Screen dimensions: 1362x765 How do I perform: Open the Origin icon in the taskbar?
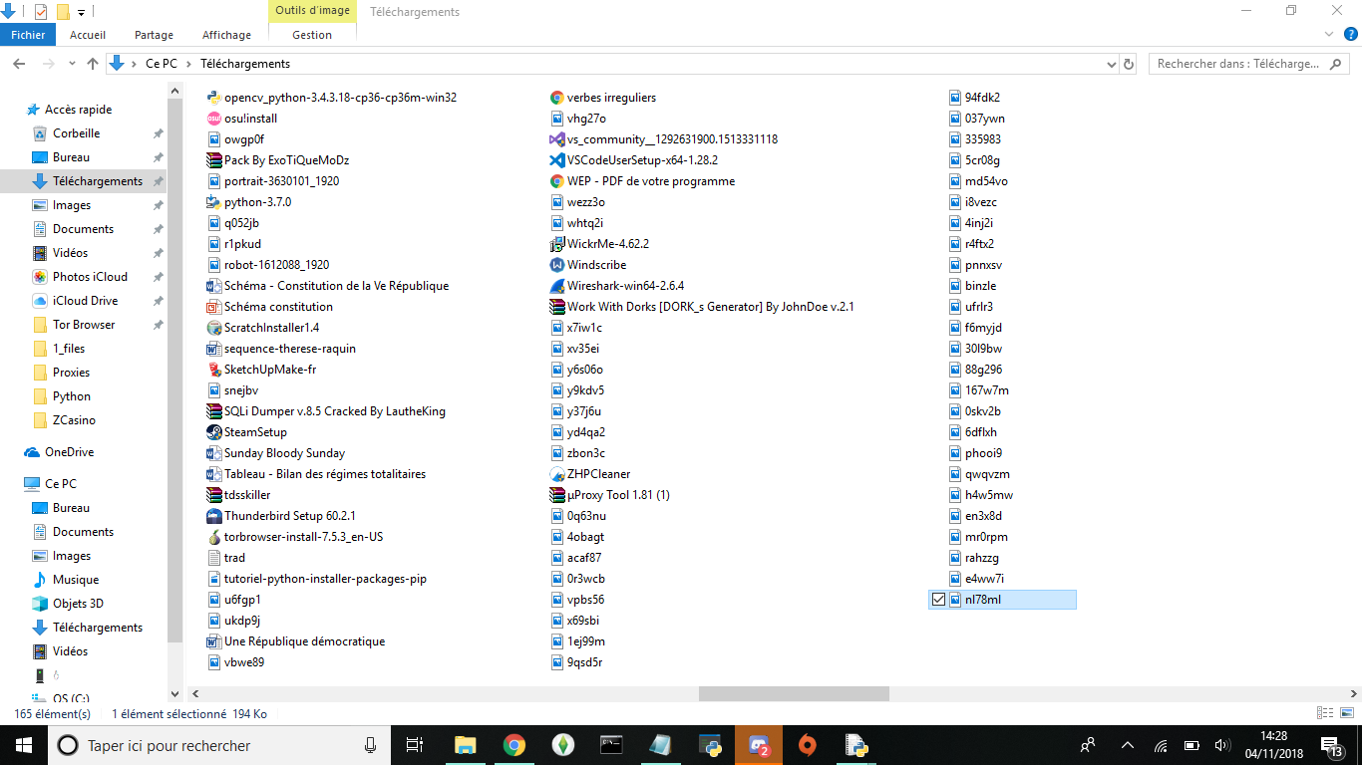point(807,745)
